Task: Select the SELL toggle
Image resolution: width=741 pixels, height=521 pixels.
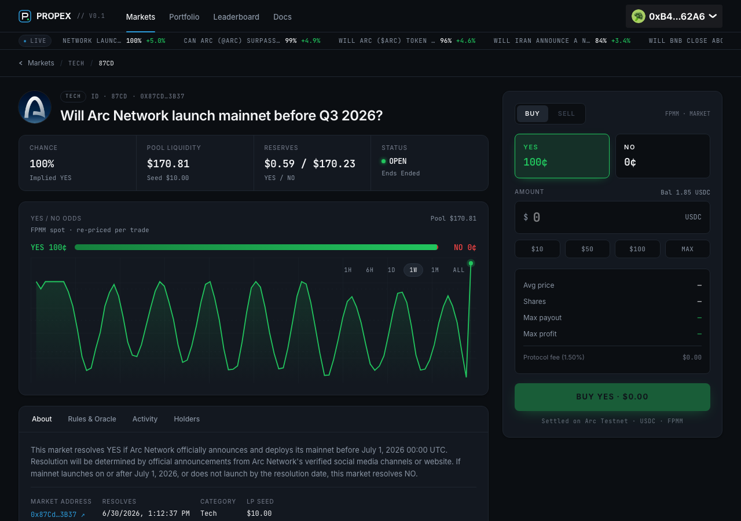Action: [x=567, y=113]
